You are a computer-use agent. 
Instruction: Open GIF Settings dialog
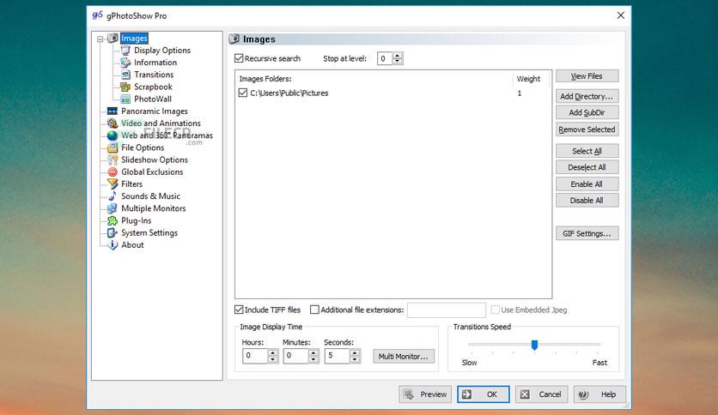point(587,233)
